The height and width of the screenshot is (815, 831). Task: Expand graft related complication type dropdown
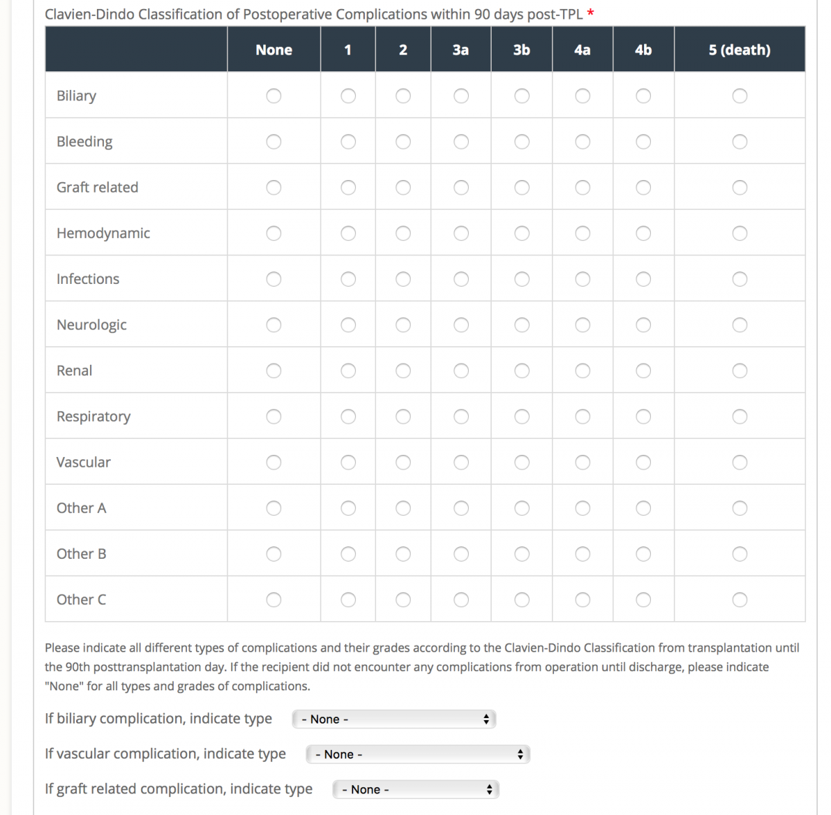coord(415,790)
